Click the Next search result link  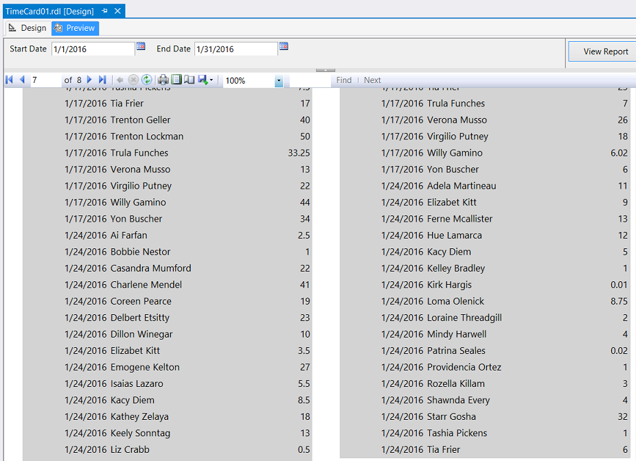[x=372, y=80]
